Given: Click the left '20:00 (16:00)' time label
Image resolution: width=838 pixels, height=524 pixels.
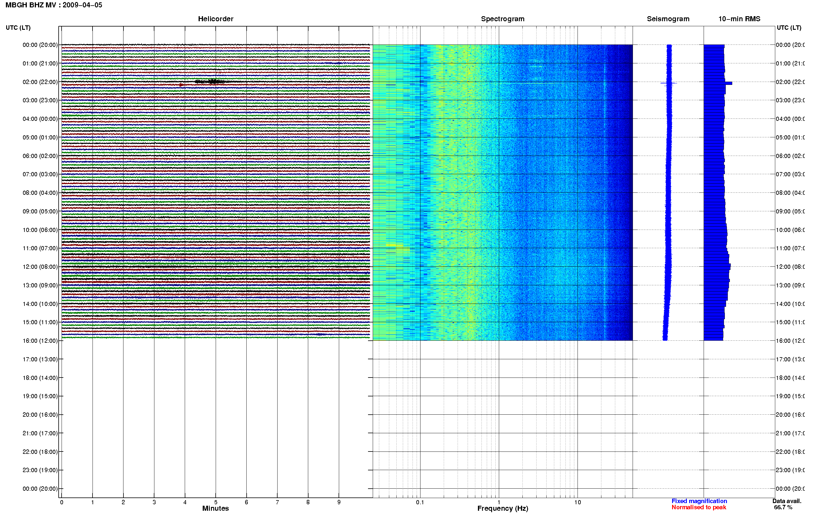Looking at the screenshot, I should (40, 414).
